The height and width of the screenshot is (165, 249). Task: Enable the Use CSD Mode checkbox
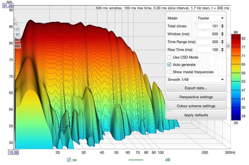pyautogui.click(x=169, y=57)
